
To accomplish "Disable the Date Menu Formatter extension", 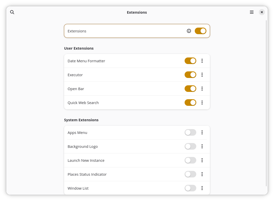I will [190, 61].
